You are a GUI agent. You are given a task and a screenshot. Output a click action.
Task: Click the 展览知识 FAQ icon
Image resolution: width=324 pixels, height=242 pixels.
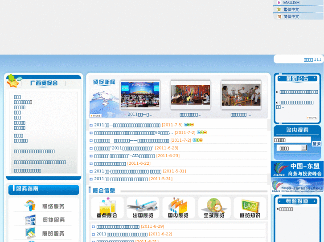pos(250,207)
